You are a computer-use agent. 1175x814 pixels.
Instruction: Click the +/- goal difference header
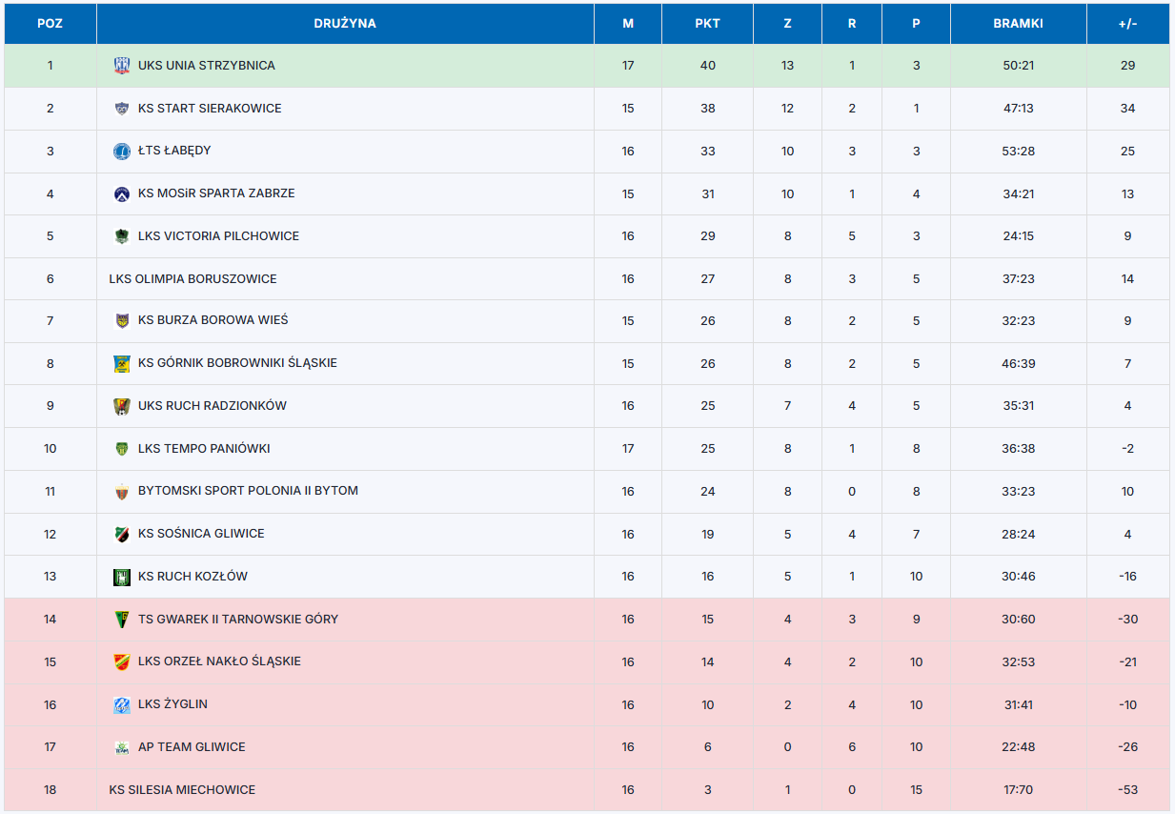[x=1127, y=24]
